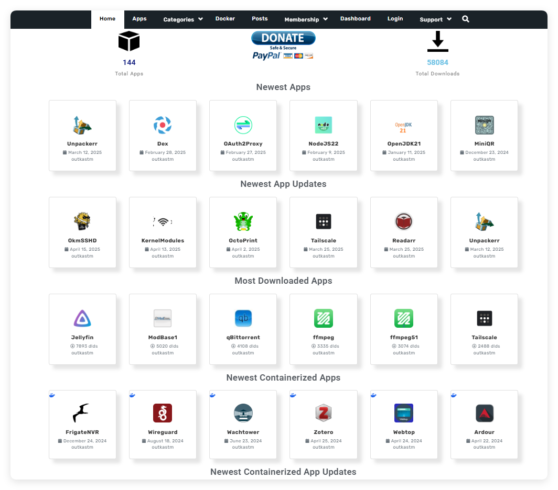The height and width of the screenshot is (490, 558).
Task: Open the FrigateNVR bird icon
Action: (x=81, y=413)
